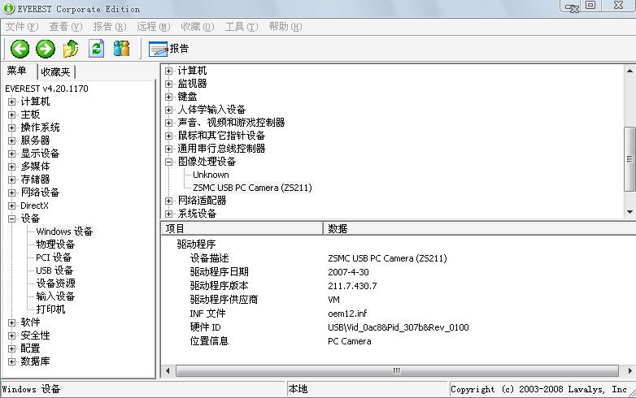This screenshot has height=398, width=636.
Task: Click the green Forward arrow icon
Action: point(46,49)
